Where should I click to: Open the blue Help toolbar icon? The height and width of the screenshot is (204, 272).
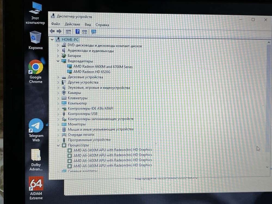click(x=78, y=32)
